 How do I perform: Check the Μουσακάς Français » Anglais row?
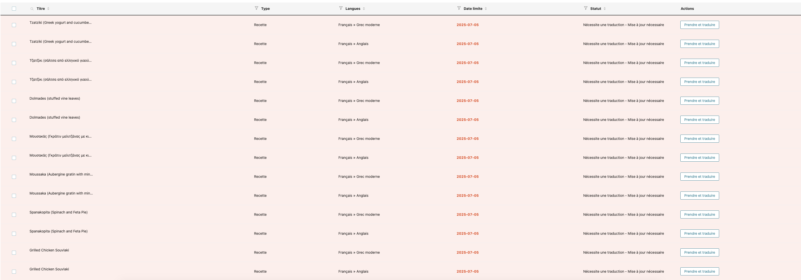14,158
